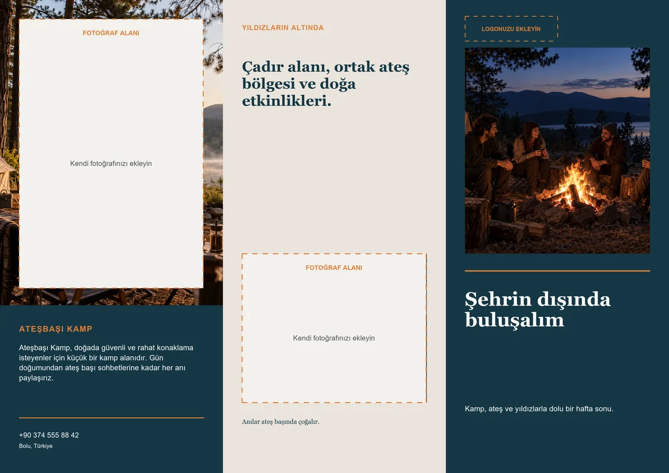This screenshot has height=473, width=669.
Task: Select the paragraph starting 'Ateşbaşı Kamp, doğada güvenli'
Action: [106, 363]
